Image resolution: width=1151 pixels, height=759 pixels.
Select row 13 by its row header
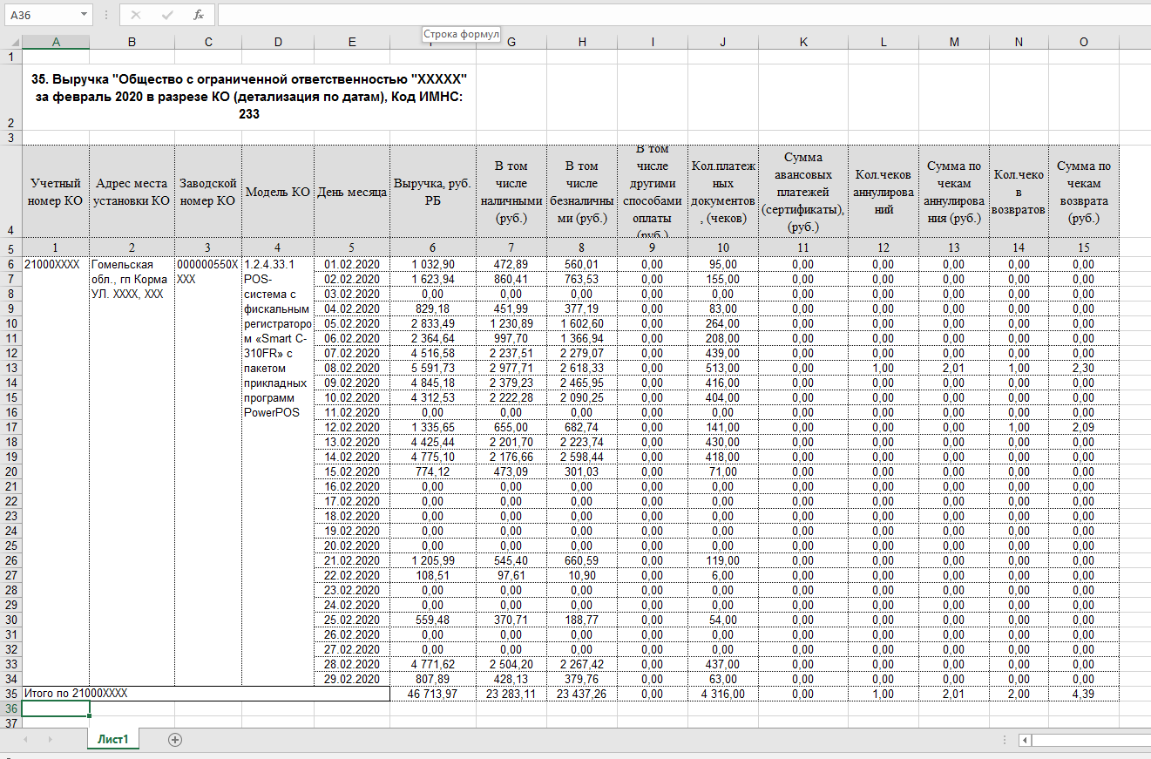10,368
